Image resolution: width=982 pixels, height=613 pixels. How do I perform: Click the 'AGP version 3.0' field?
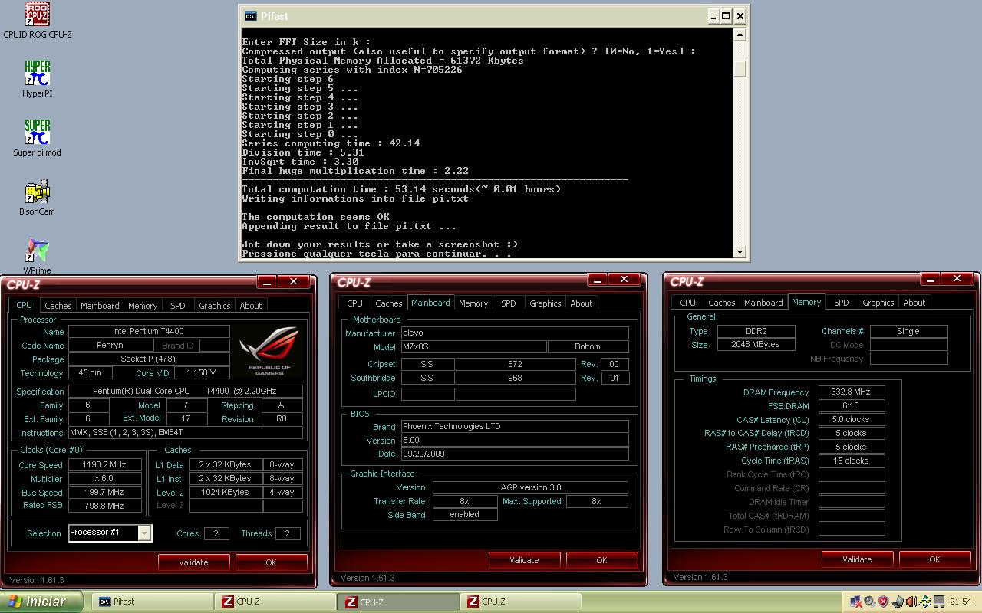pyautogui.click(x=530, y=487)
